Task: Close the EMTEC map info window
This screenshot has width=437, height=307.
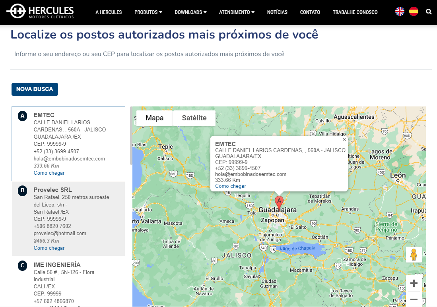Action: tap(344, 139)
